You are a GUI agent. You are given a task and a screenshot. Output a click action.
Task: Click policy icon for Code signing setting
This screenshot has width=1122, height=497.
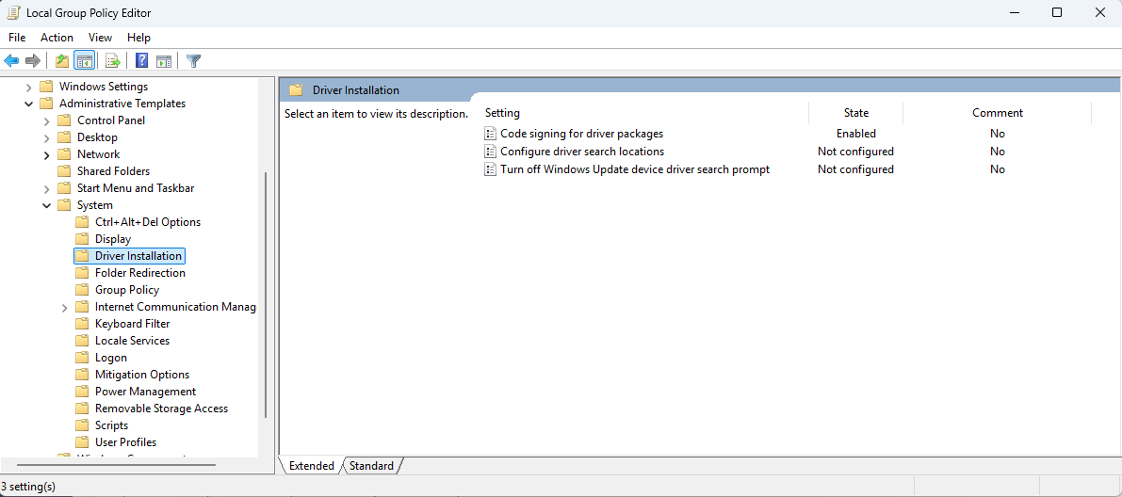(490, 134)
